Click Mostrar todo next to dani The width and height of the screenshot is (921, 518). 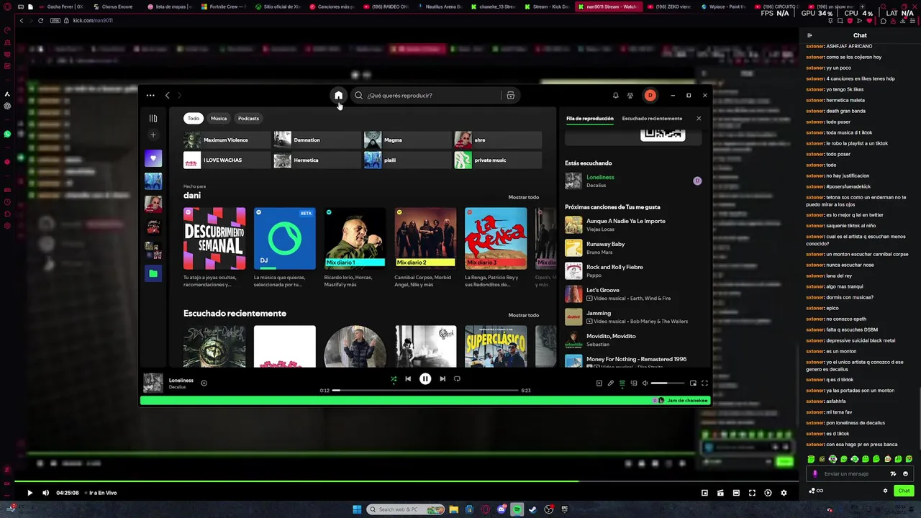point(523,197)
